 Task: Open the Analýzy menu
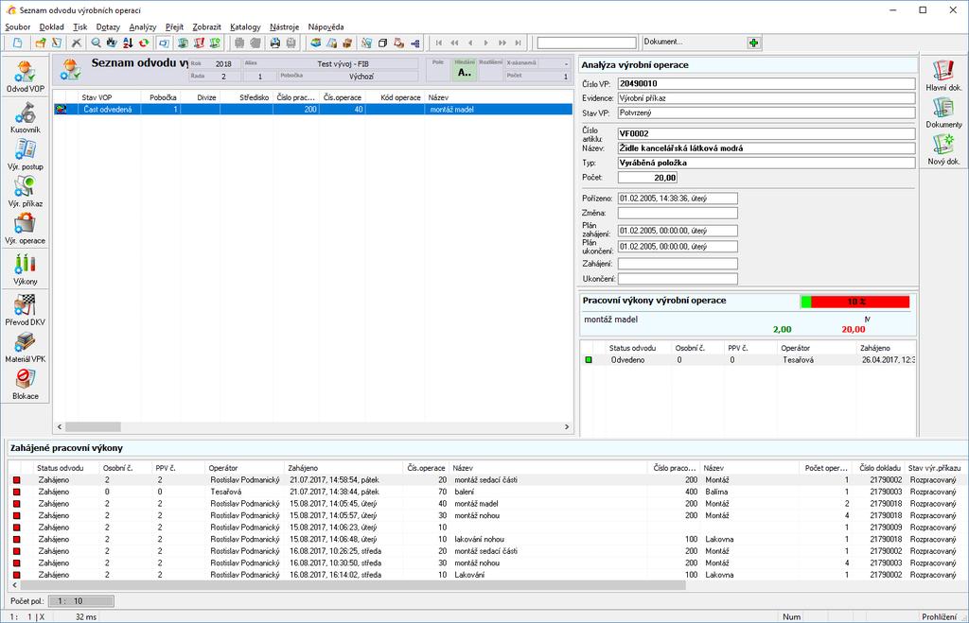[x=143, y=27]
